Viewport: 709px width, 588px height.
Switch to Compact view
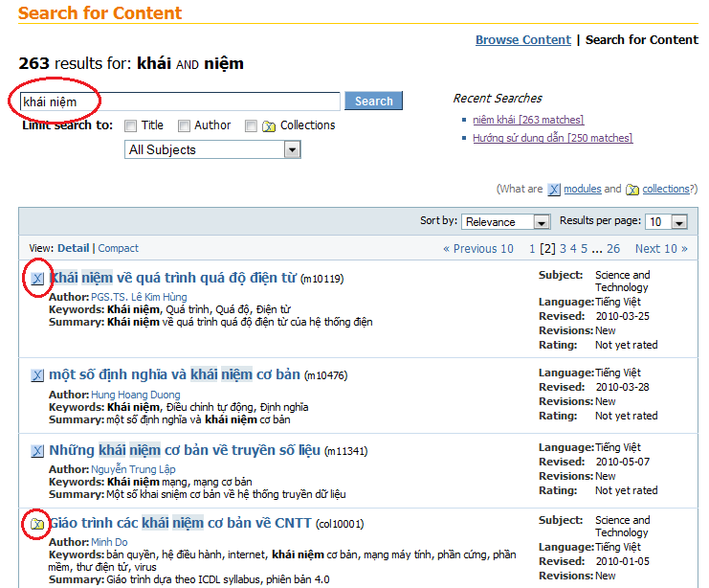tap(119, 248)
